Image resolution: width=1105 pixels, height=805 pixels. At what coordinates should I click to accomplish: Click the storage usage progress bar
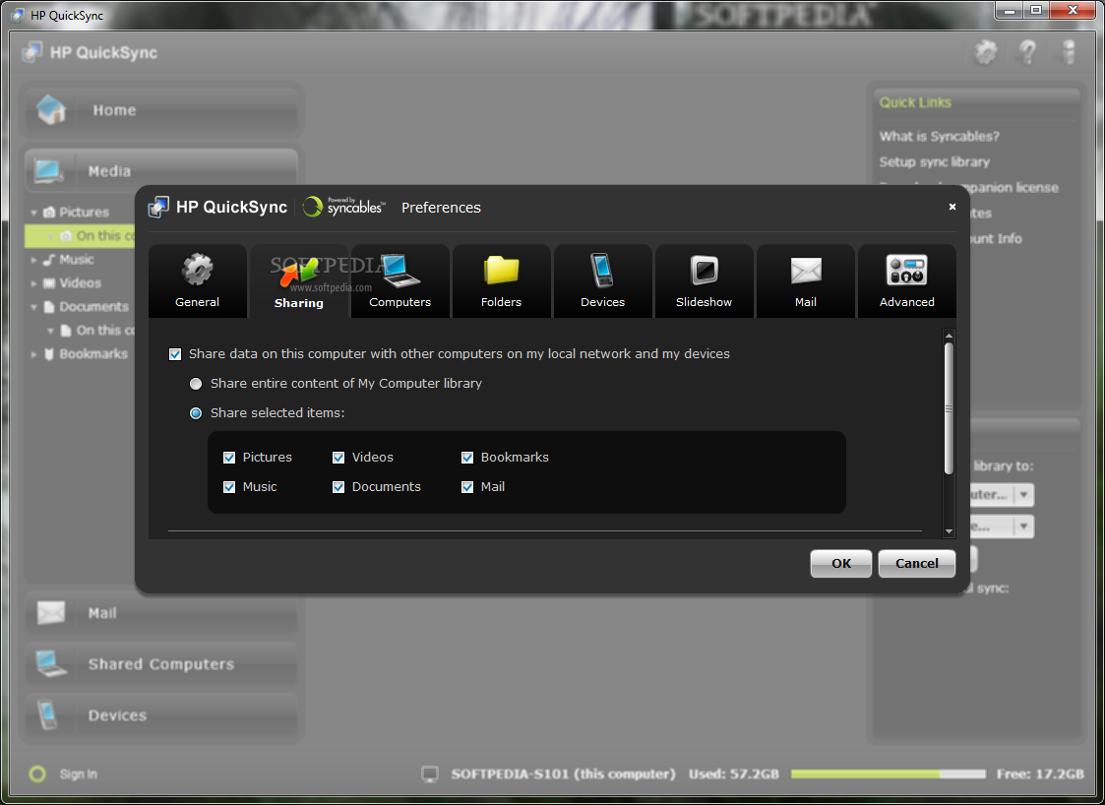(x=888, y=774)
